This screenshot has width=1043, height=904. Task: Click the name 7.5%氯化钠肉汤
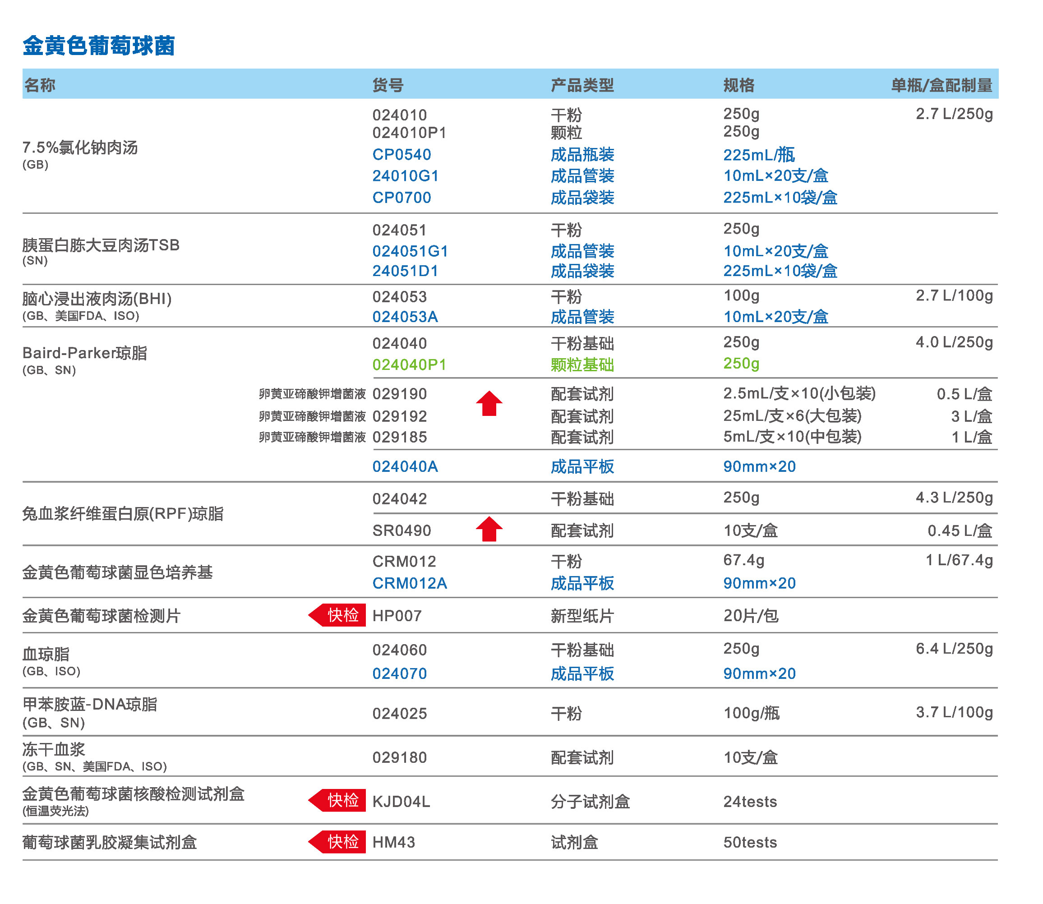point(80,148)
